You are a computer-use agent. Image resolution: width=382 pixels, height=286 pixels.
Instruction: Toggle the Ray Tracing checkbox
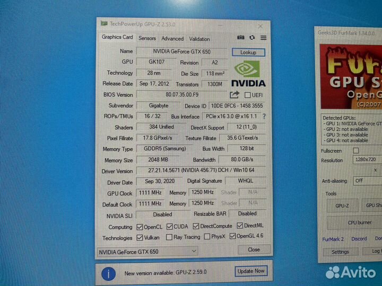point(168,237)
